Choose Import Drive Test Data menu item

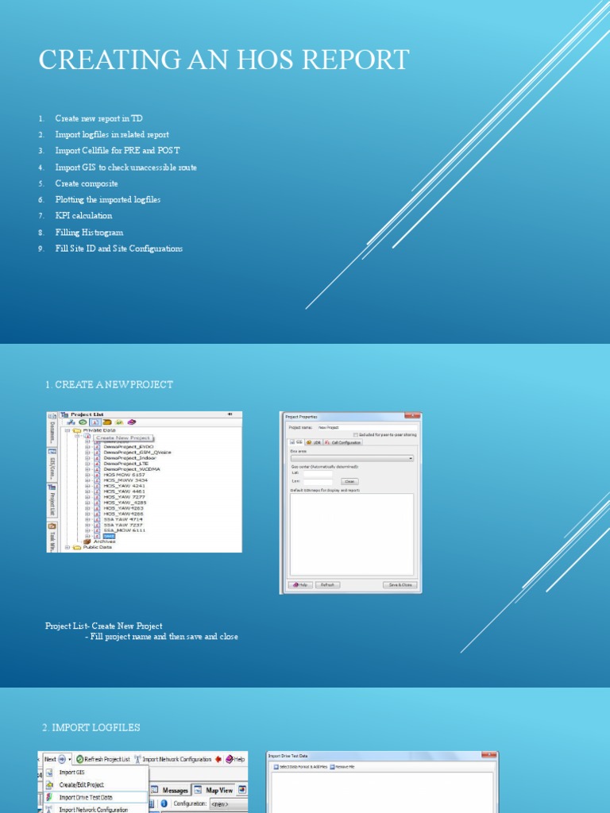95,797
